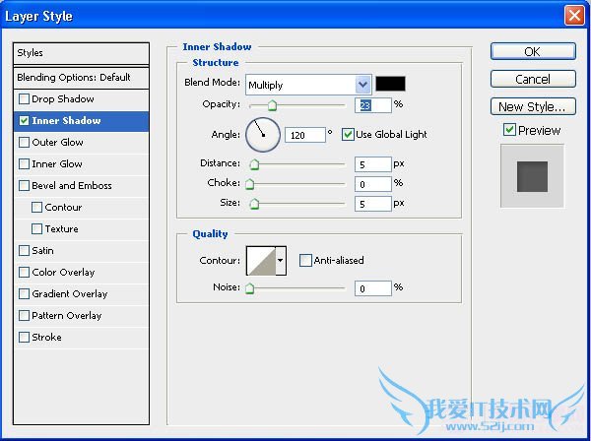Image resolution: width=591 pixels, height=441 pixels.
Task: Click the black shadow color swatch
Action: pos(390,85)
